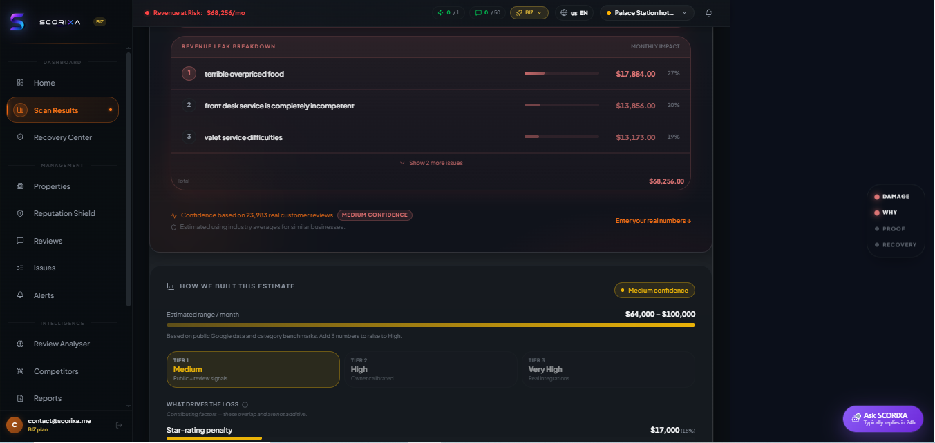935x443 pixels.
Task: Click the info icon beside What Drives the Loss
Action: tap(245, 405)
